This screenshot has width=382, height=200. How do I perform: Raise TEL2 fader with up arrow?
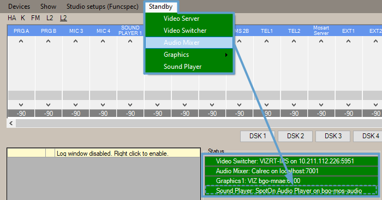point(294,41)
